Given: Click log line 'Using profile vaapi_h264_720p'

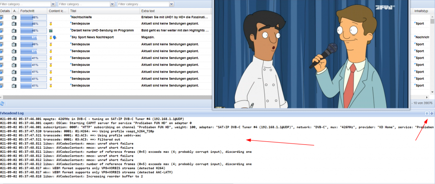Looking at the screenshot, I should pos(77,131).
